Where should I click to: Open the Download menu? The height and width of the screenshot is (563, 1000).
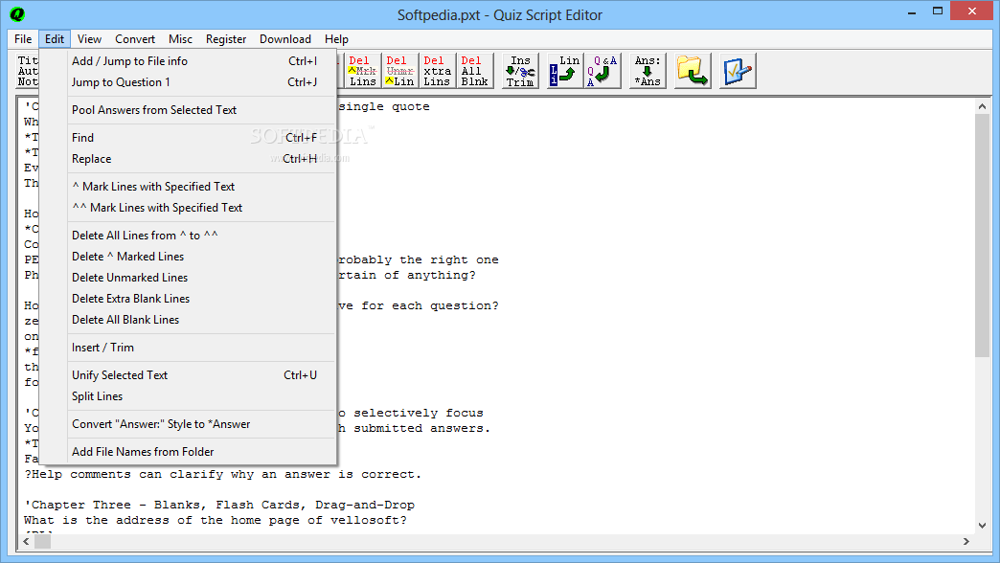pyautogui.click(x=285, y=39)
